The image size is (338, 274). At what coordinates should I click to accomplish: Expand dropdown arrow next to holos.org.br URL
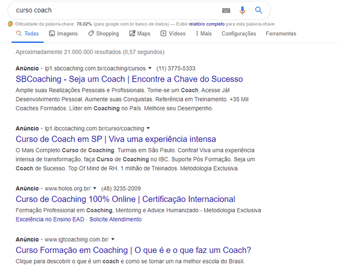[94, 188]
